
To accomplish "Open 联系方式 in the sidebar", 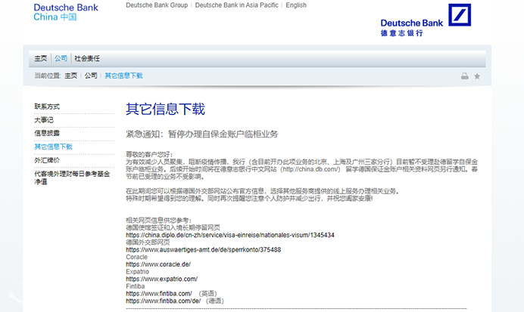I will click(x=47, y=107).
